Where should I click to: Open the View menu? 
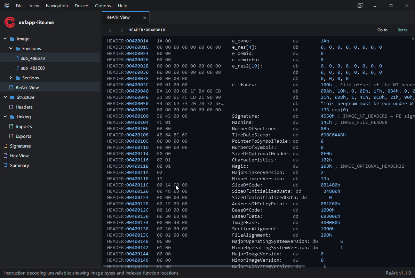point(34,6)
